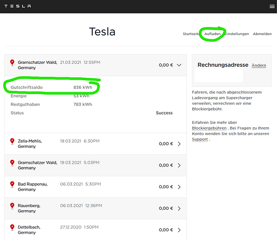Click the Tesla logo in header

[x=18, y=6]
